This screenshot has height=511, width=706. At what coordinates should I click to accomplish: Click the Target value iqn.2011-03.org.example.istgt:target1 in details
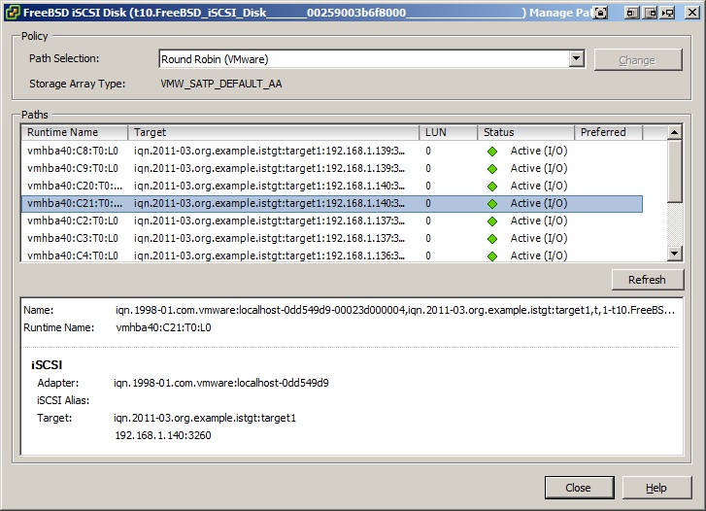coord(205,418)
